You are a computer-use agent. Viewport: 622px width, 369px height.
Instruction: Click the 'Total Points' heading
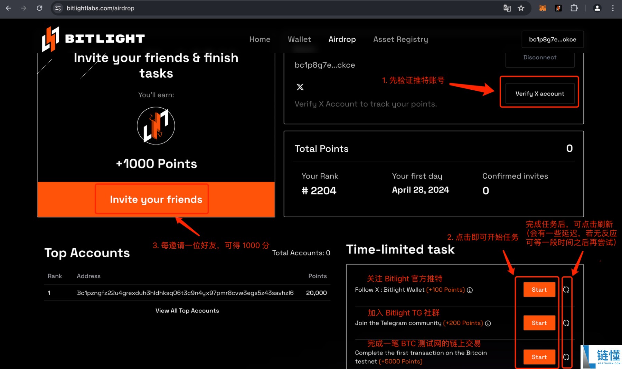pos(321,149)
